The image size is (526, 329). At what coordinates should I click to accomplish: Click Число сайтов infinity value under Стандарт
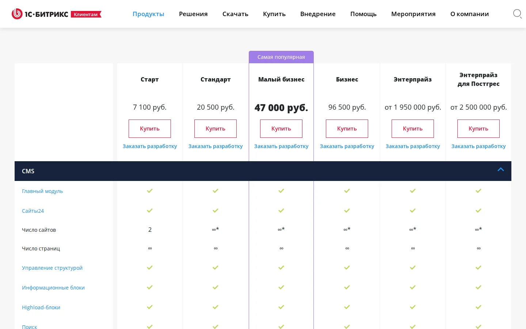pyautogui.click(x=216, y=229)
